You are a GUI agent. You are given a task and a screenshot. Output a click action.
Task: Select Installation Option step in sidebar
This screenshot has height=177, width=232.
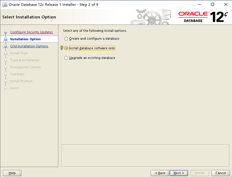(25, 39)
